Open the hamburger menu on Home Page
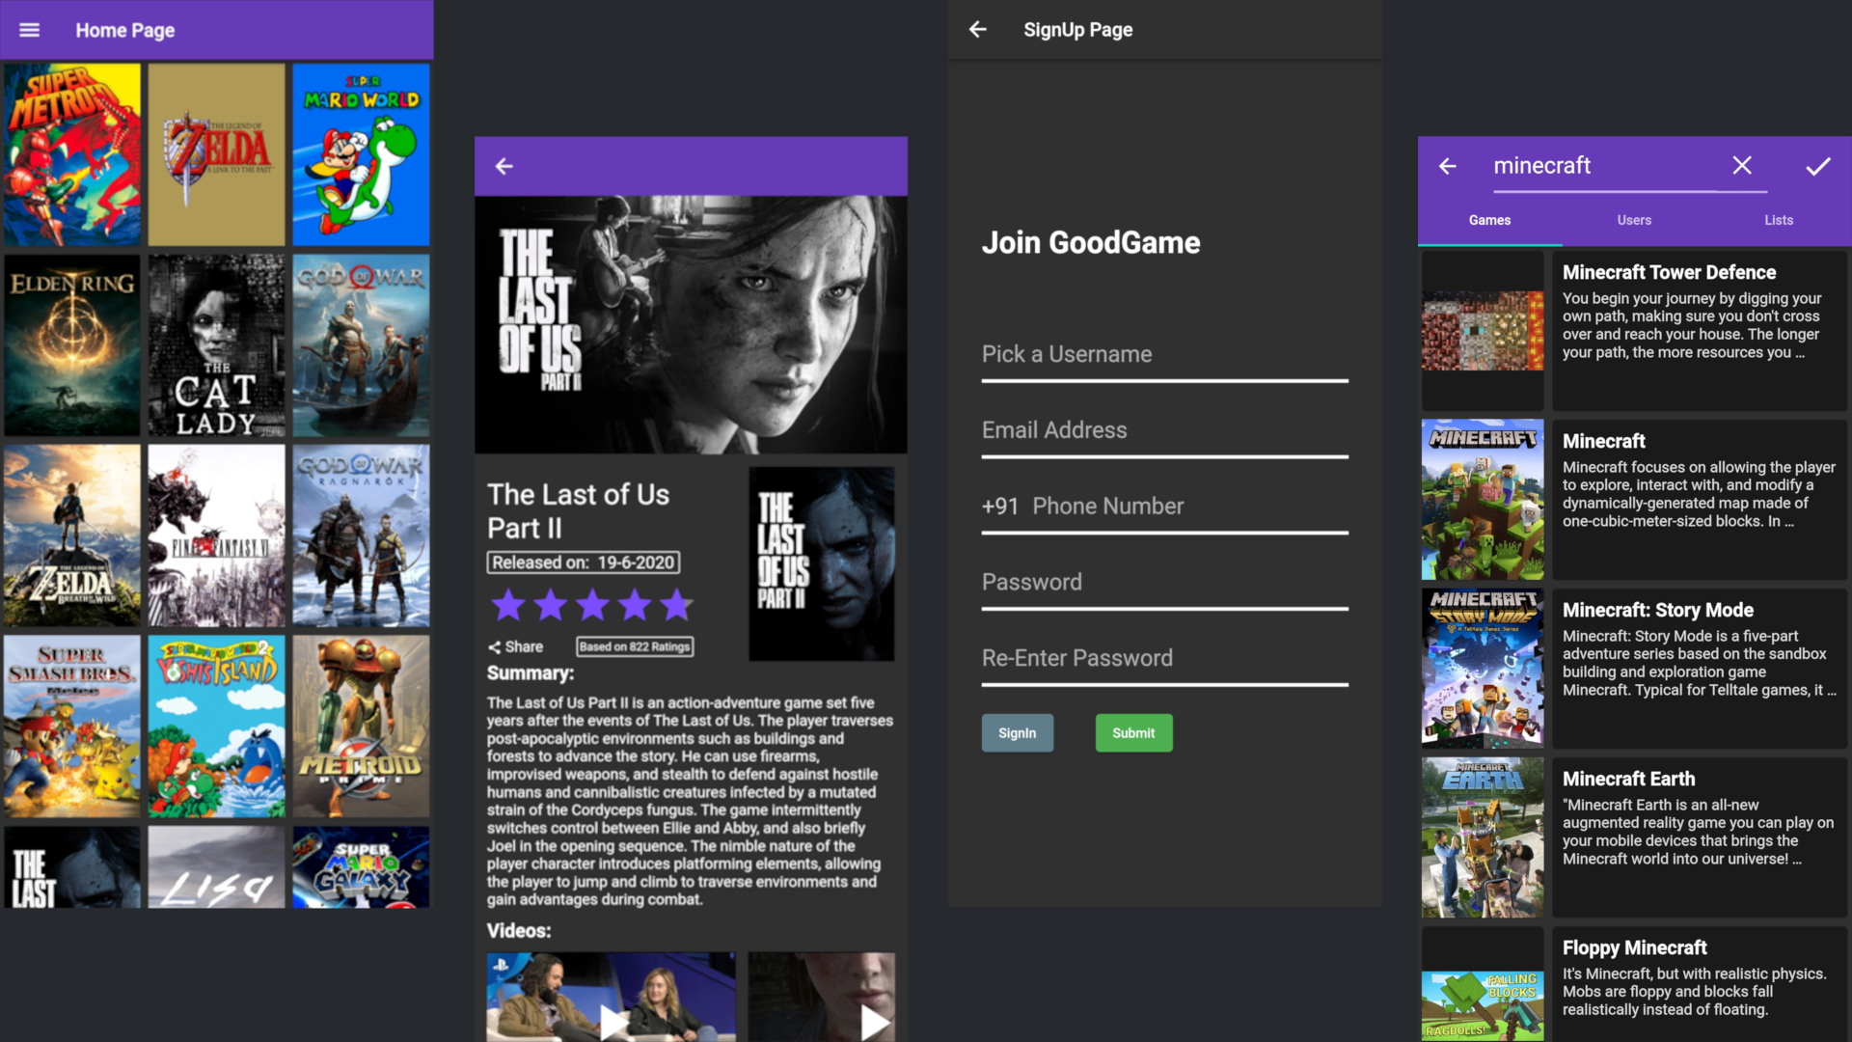The image size is (1852, 1042). [30, 30]
